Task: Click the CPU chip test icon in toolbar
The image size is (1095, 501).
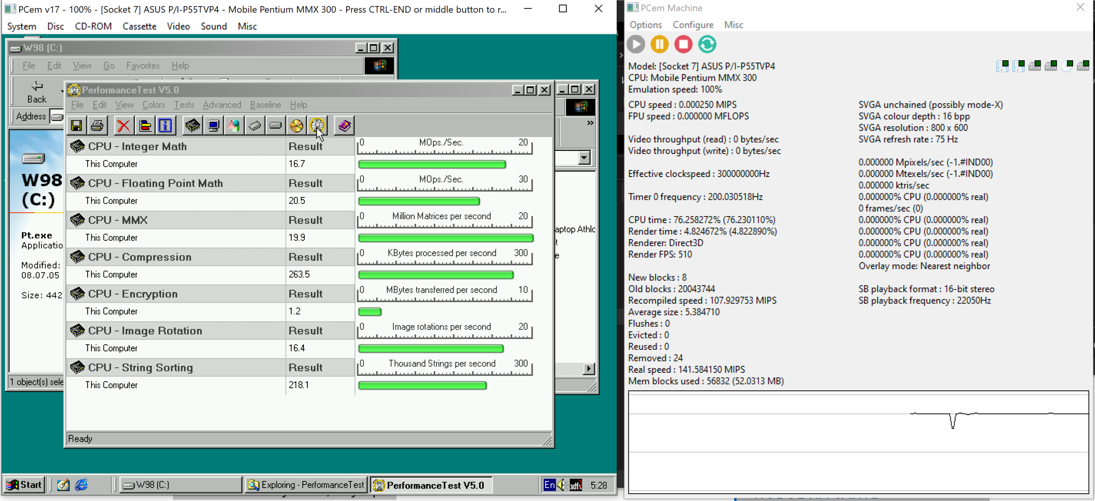Action: 192,126
